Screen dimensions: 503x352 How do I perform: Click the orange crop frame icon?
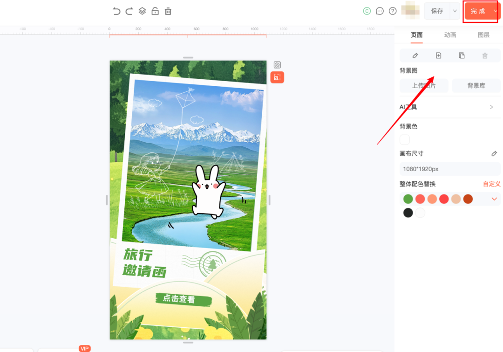[277, 77]
